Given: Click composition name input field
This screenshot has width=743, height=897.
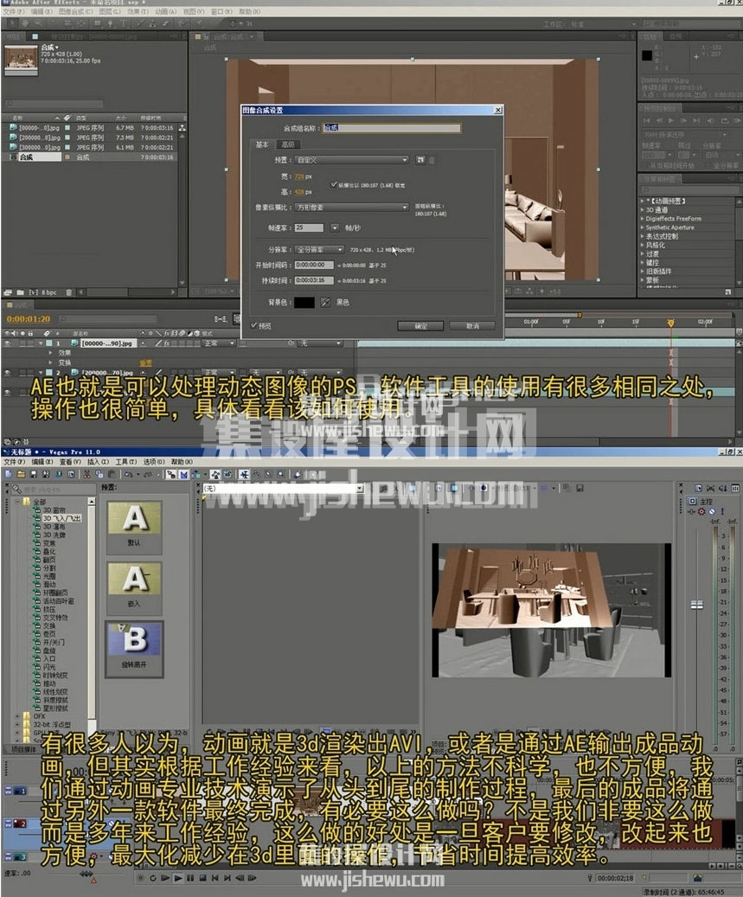Looking at the screenshot, I should click(392, 128).
